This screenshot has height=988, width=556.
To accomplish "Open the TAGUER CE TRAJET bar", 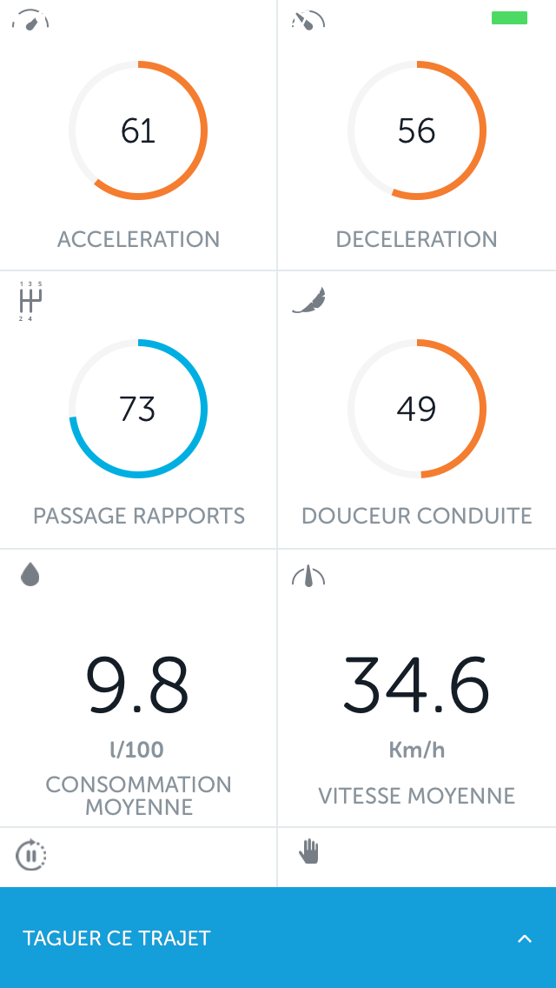I will (x=278, y=938).
